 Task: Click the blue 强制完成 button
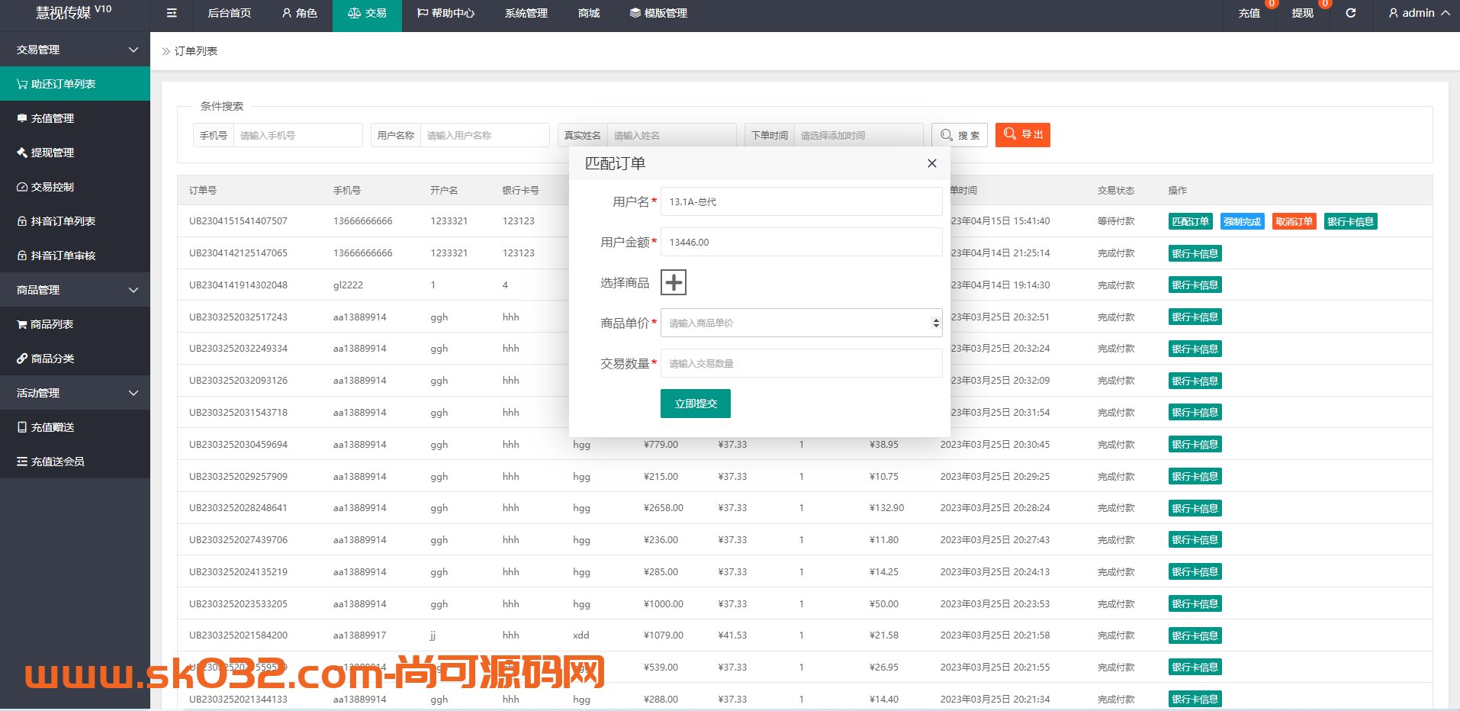(x=1243, y=221)
